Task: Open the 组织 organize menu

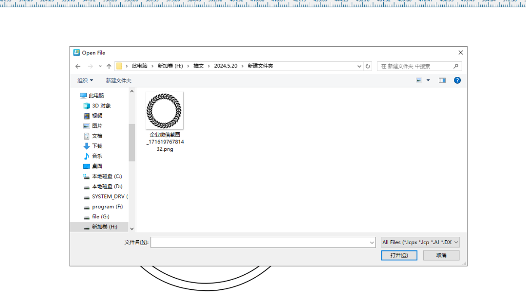Action: (85, 80)
